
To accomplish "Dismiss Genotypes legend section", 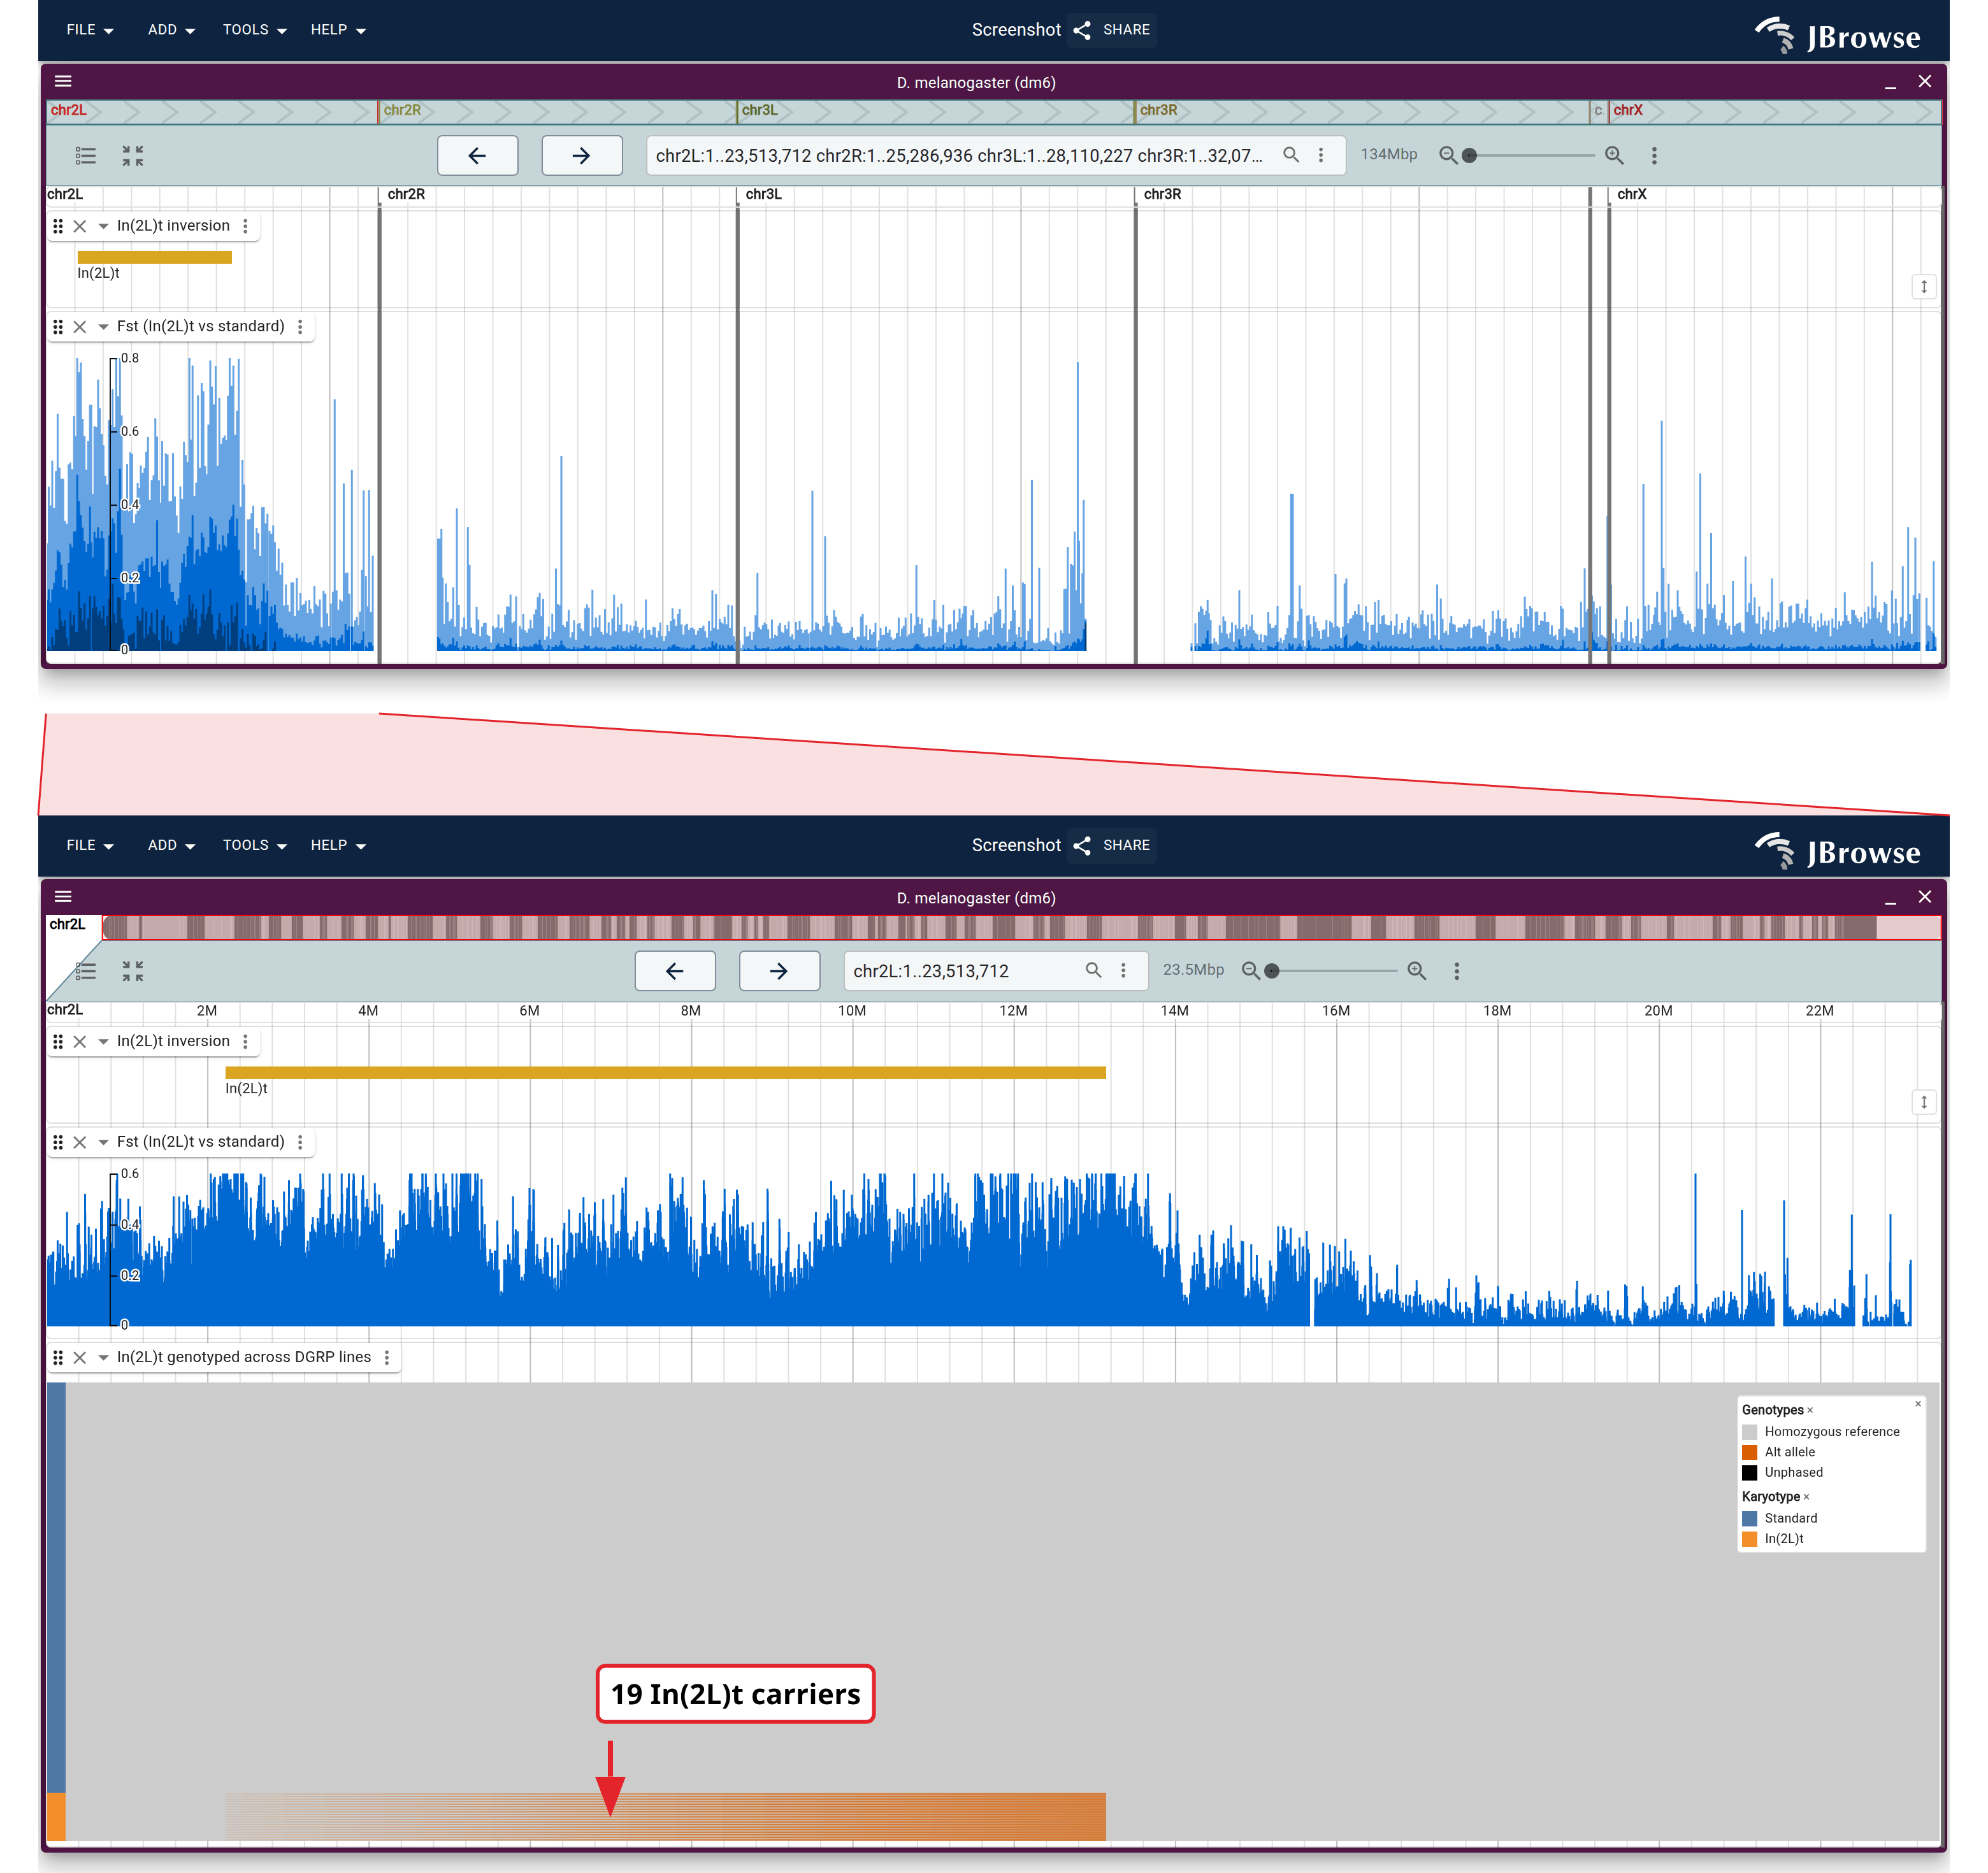I will coord(1810,1410).
